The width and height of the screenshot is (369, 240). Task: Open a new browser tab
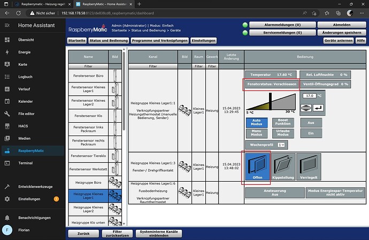pos(139,4)
